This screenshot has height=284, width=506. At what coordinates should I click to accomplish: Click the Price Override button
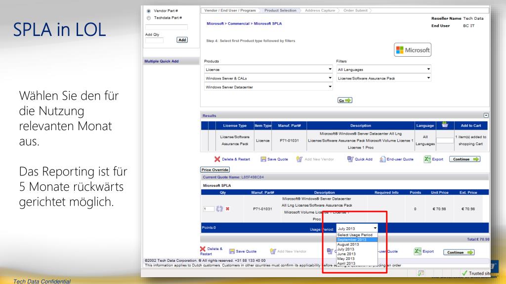215,170
